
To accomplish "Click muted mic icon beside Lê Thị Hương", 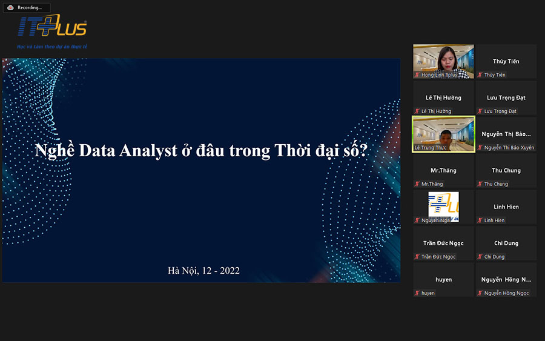I will click(417, 111).
